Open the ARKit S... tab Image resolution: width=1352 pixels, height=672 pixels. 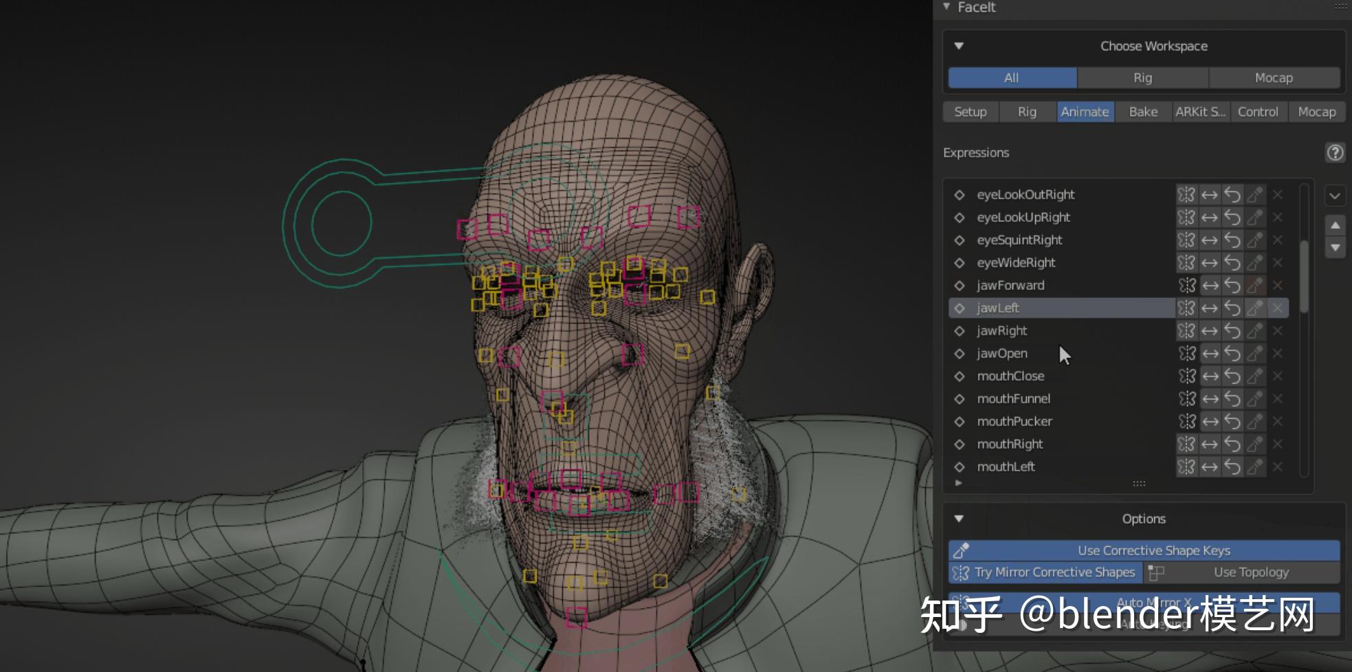click(x=1199, y=111)
